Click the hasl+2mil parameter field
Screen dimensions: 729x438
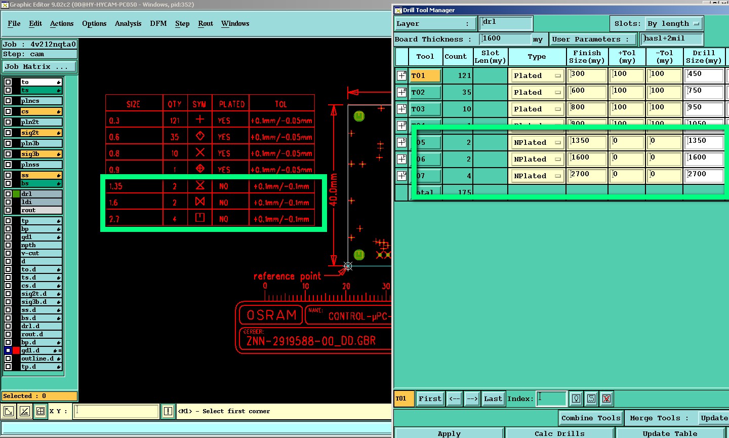tap(672, 39)
